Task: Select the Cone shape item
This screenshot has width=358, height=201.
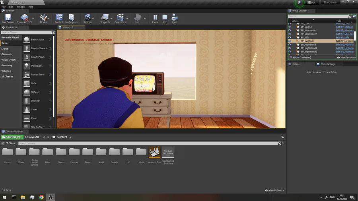Action: tap(37, 109)
